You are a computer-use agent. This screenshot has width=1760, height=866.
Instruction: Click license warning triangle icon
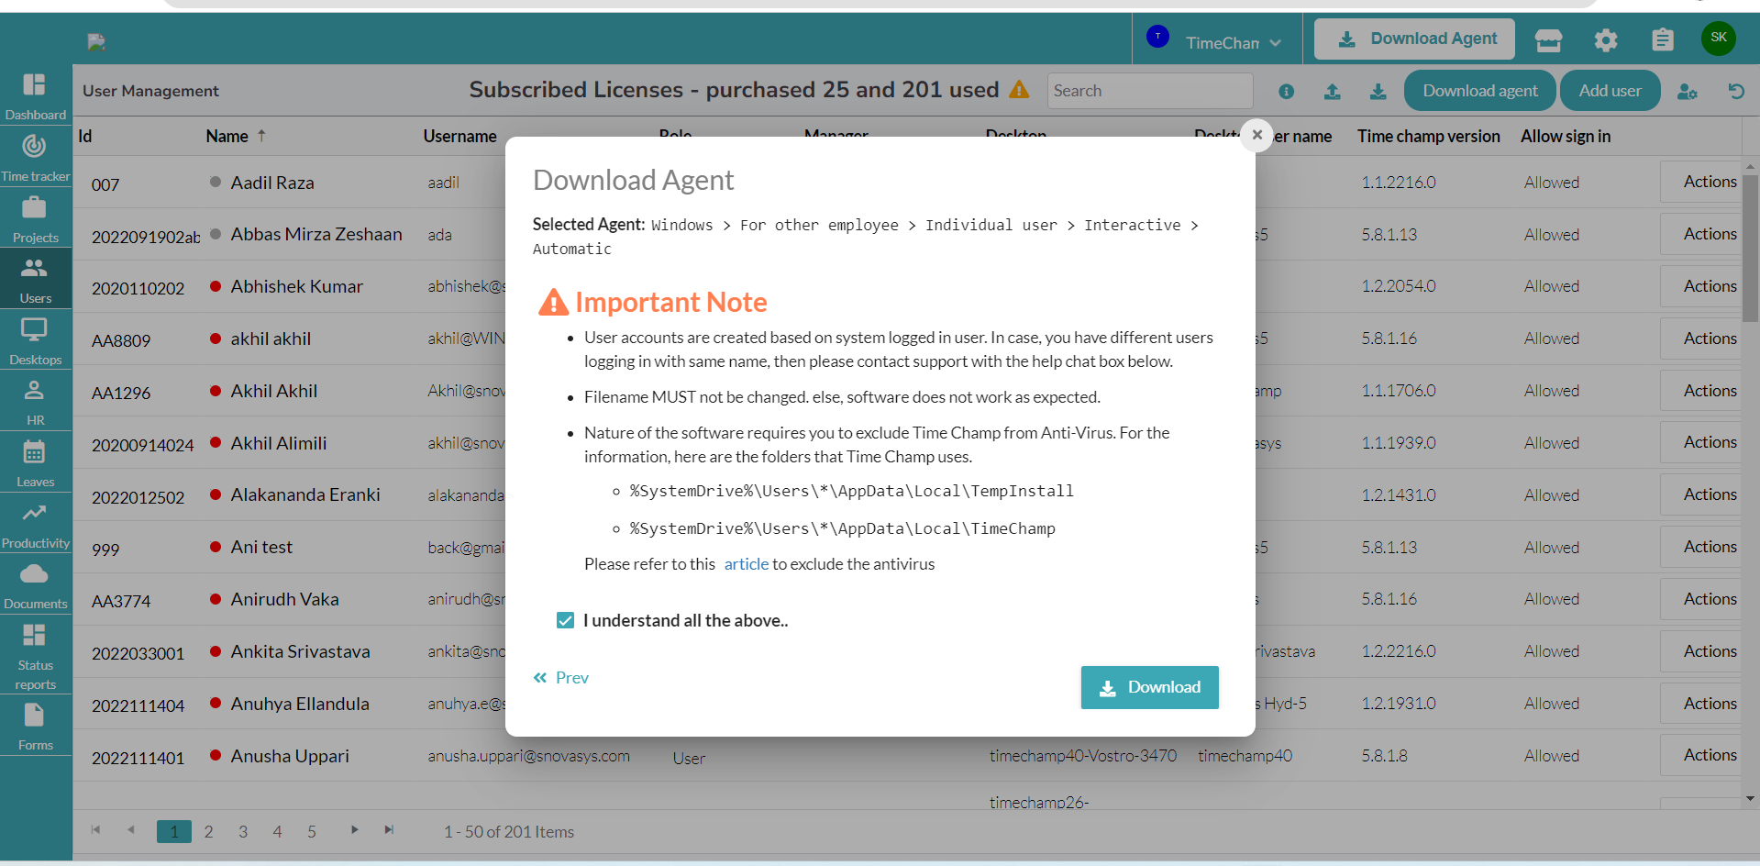click(x=1019, y=89)
